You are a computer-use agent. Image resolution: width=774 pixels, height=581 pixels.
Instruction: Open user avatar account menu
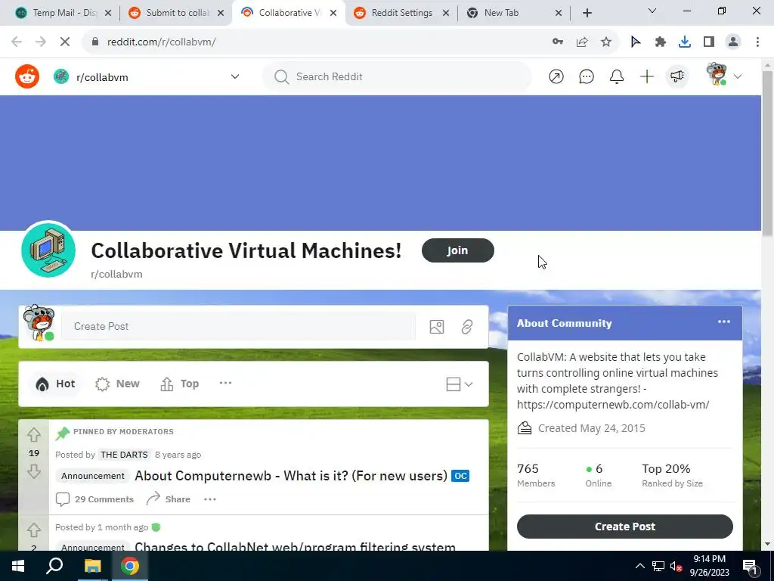723,75
